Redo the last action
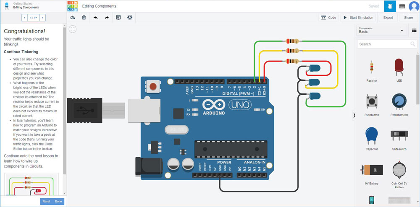 point(107,18)
